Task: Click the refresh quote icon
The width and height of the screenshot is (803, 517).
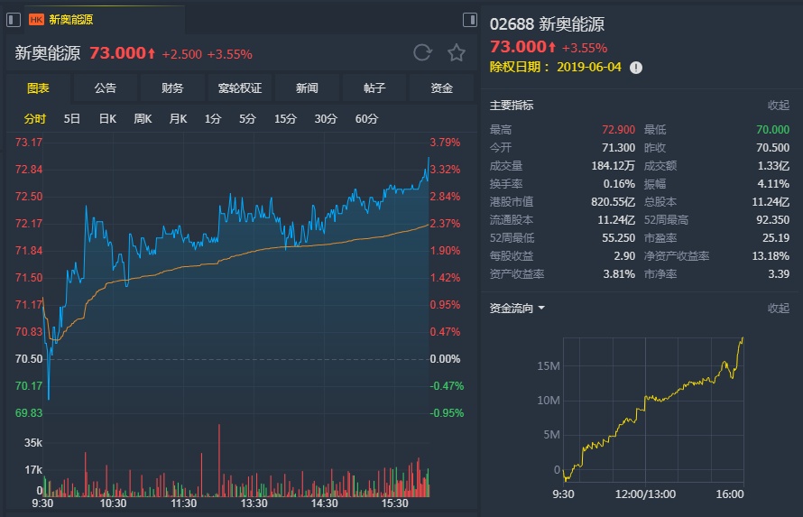Action: (422, 52)
